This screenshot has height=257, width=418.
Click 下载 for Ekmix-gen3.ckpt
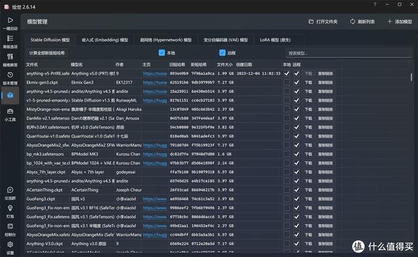tap(308, 83)
